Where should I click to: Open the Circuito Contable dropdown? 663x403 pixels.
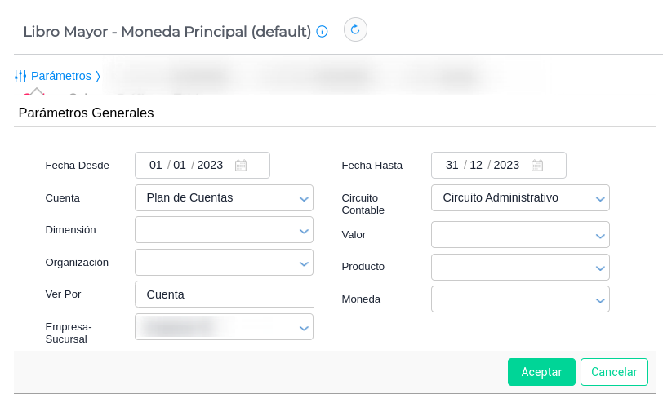click(x=600, y=198)
